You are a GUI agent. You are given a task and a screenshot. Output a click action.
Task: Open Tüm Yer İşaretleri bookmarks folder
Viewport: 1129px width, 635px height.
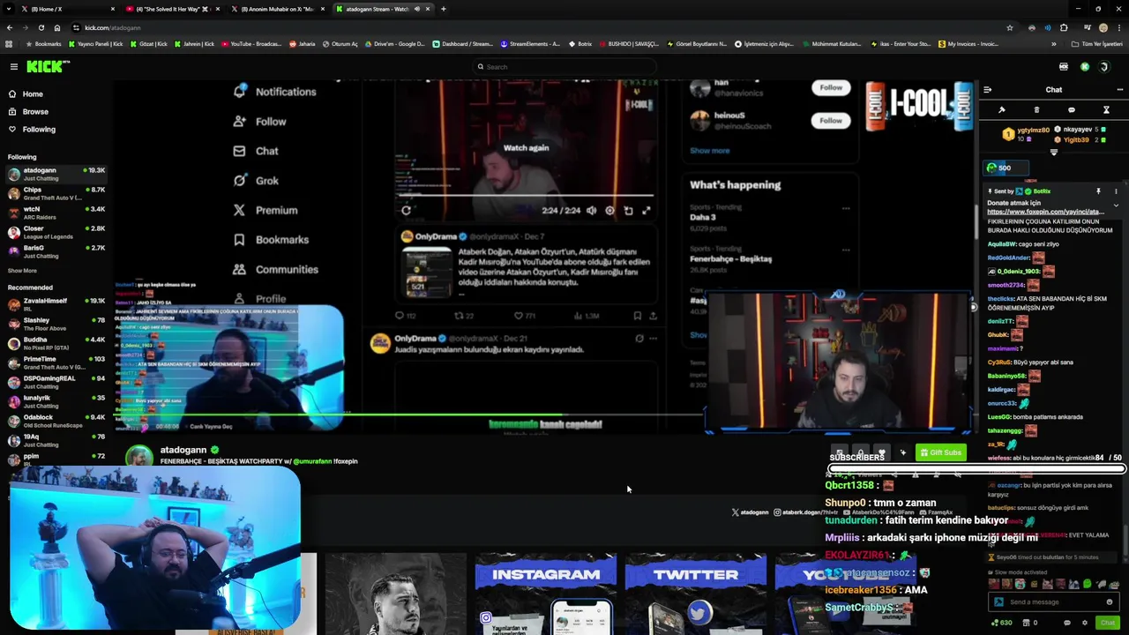(x=1098, y=43)
